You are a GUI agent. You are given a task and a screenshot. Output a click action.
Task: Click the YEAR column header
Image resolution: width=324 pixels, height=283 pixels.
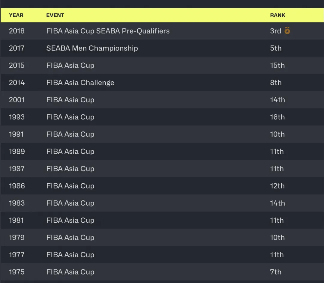point(16,15)
